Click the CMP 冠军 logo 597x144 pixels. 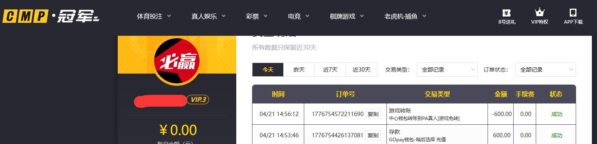pos(51,17)
